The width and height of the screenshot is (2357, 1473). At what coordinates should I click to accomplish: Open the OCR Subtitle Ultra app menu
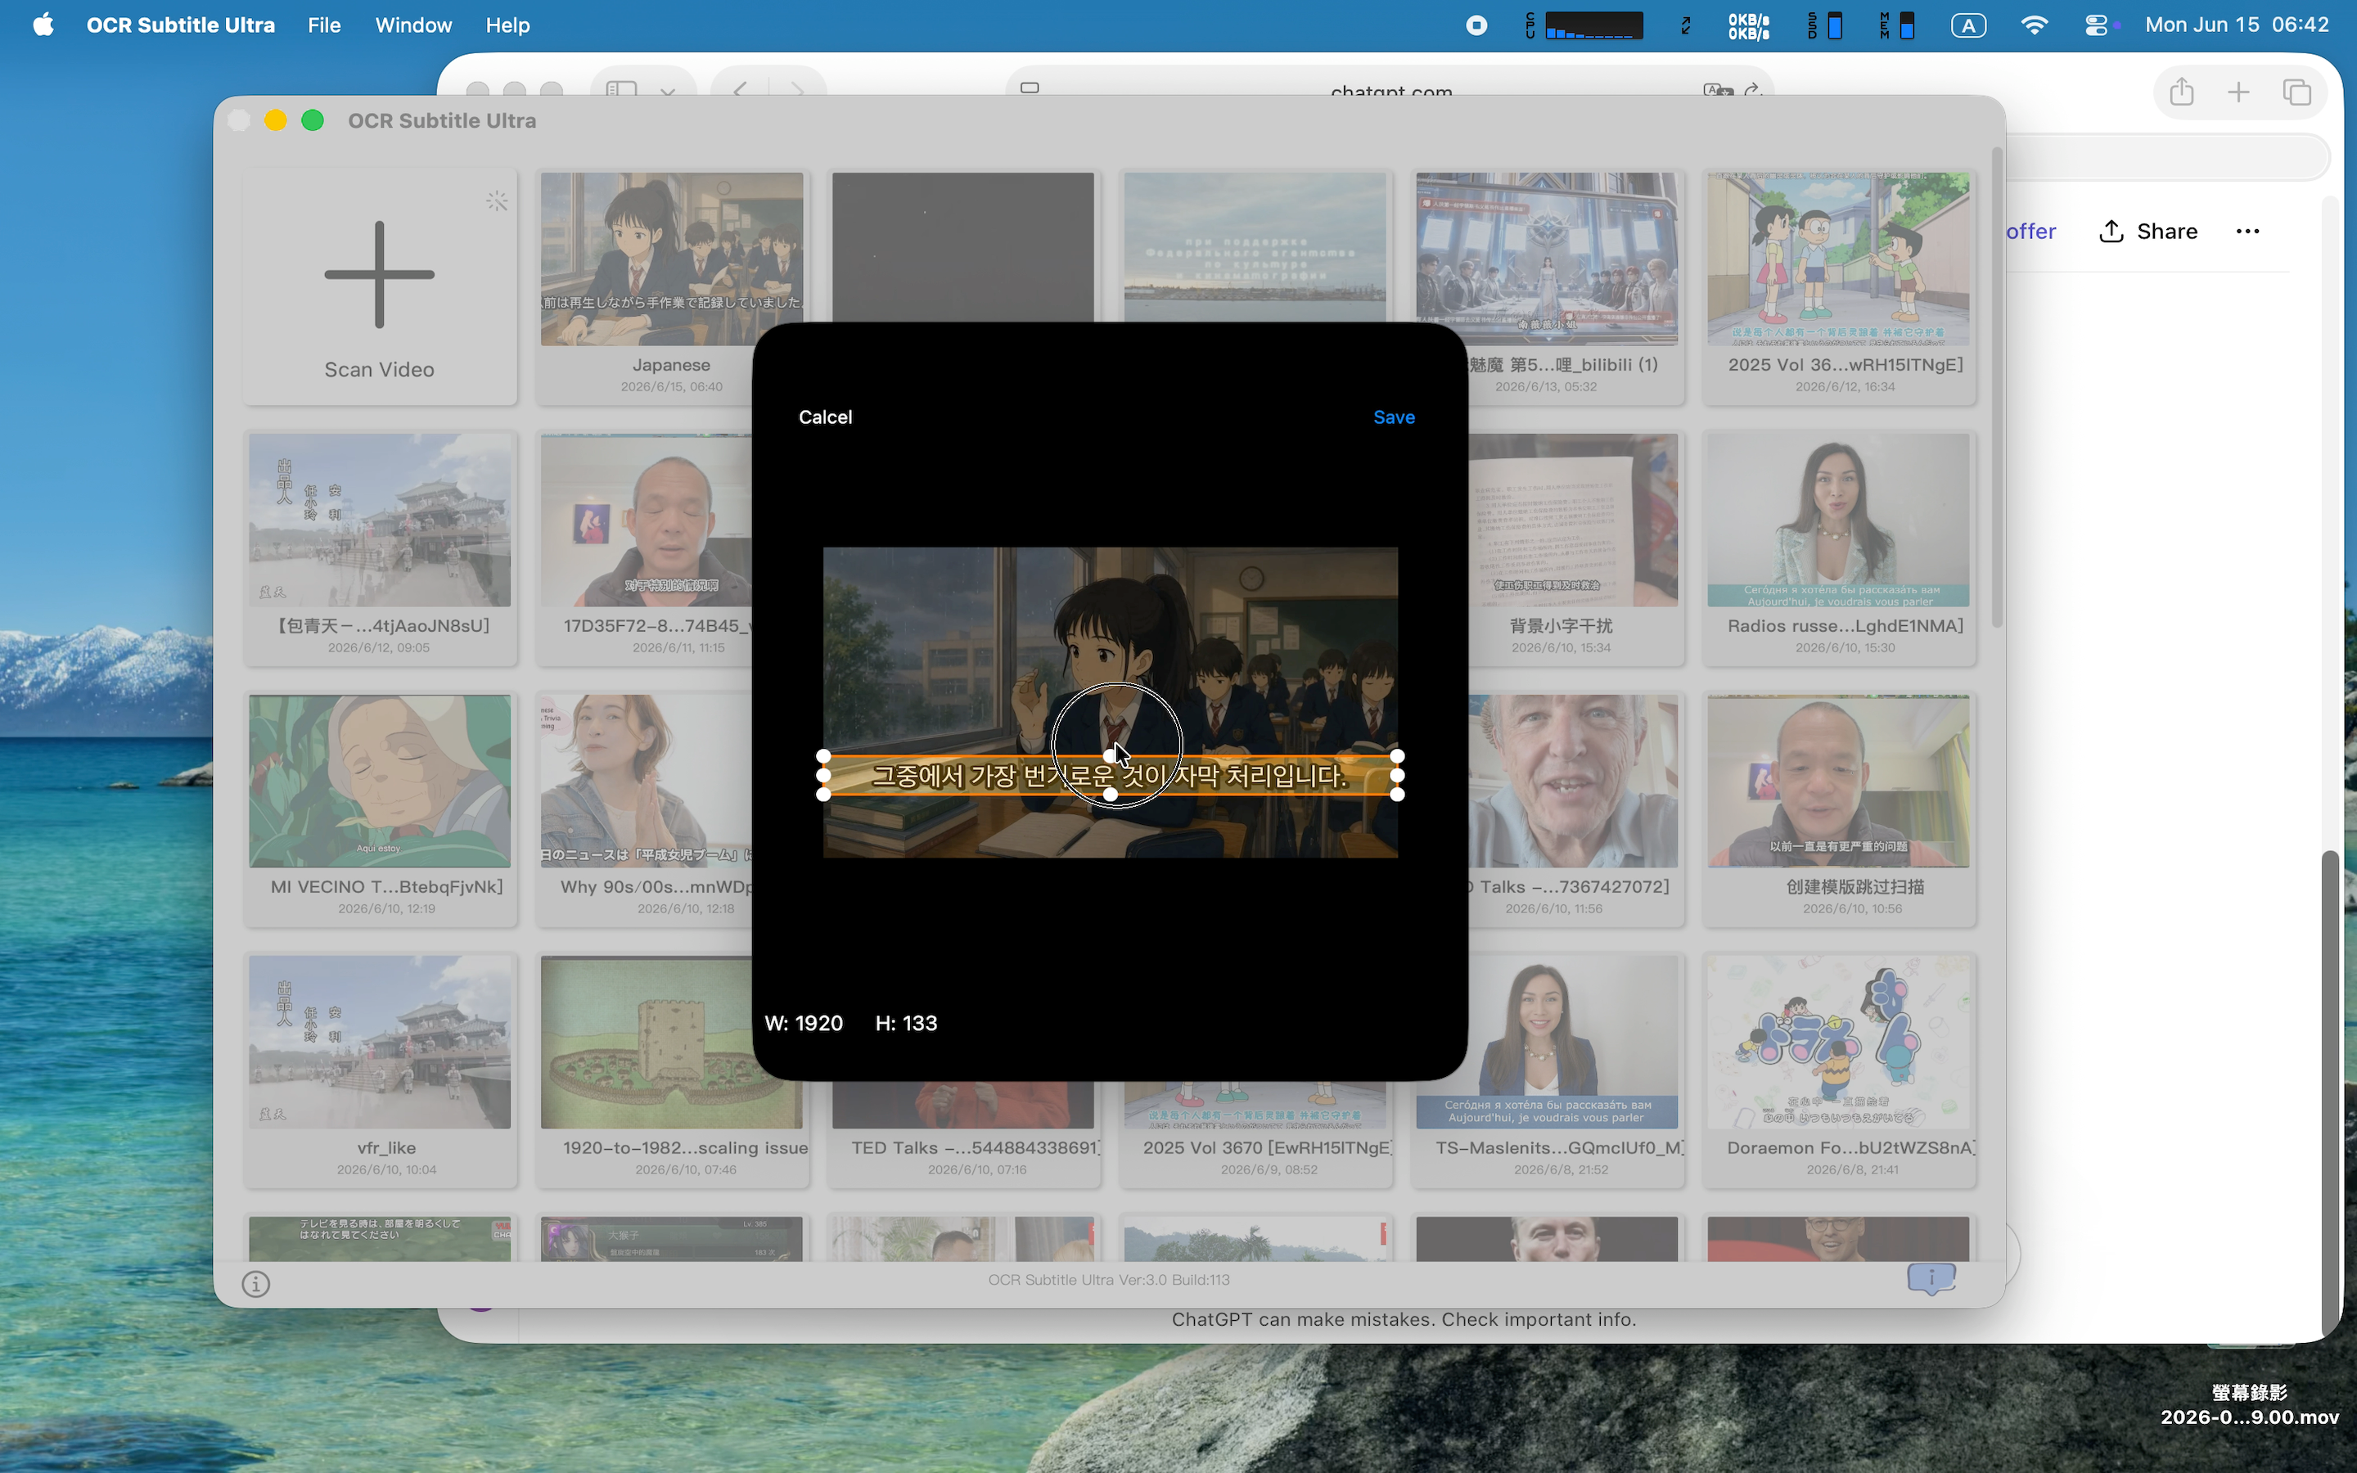point(180,25)
